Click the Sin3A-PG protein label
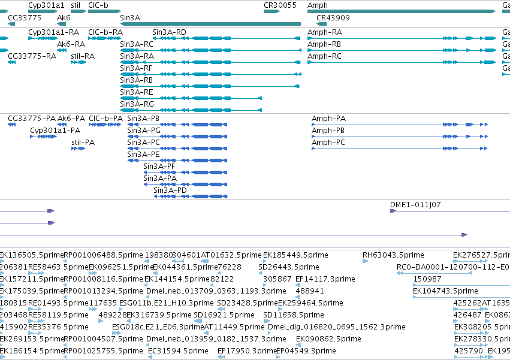The height and width of the screenshot is (360, 510). (144, 131)
